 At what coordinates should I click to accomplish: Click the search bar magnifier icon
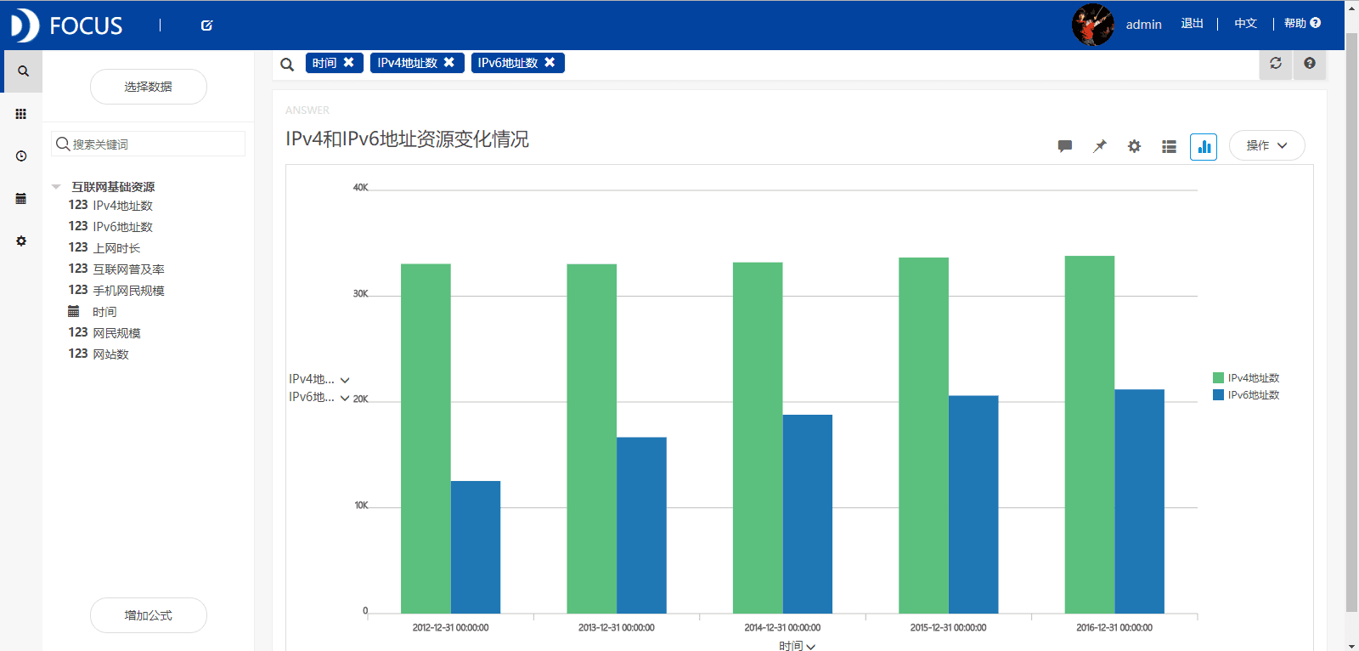[x=287, y=64]
